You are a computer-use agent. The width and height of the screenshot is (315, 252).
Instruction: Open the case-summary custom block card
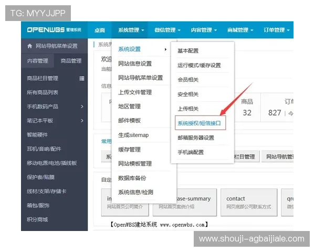(185, 202)
